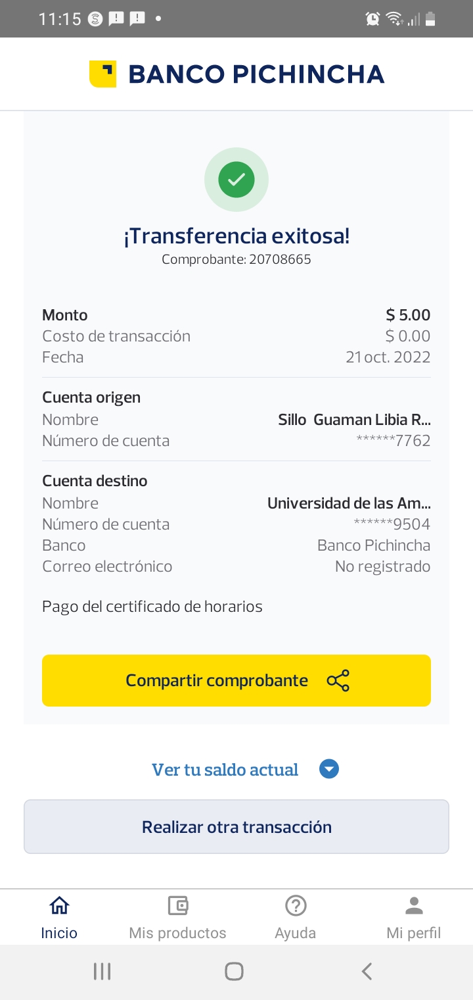Screen dimensions: 473x1000
Task: Tap Android recent apps button
Action: coord(102,971)
